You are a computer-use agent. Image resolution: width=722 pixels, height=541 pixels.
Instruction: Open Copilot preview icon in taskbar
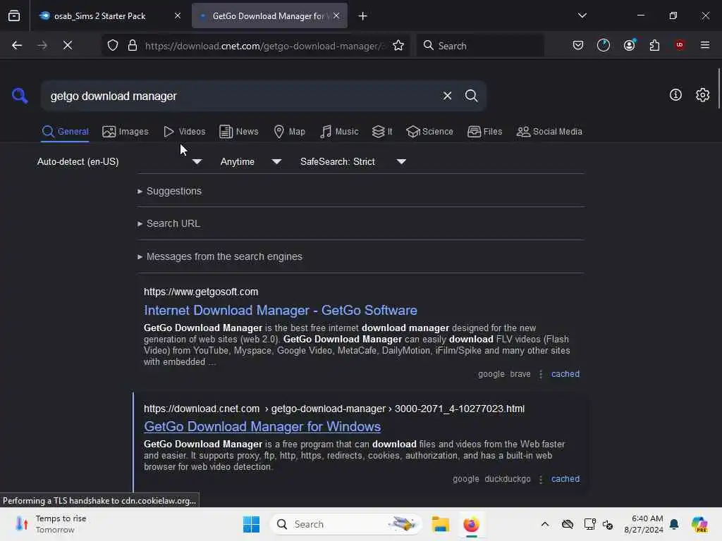(x=699, y=524)
